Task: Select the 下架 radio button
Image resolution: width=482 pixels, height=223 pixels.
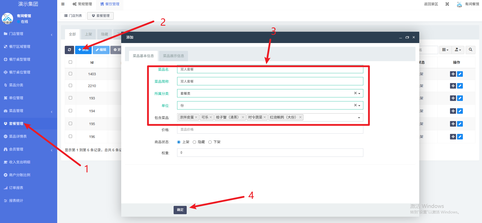Action: pos(210,142)
